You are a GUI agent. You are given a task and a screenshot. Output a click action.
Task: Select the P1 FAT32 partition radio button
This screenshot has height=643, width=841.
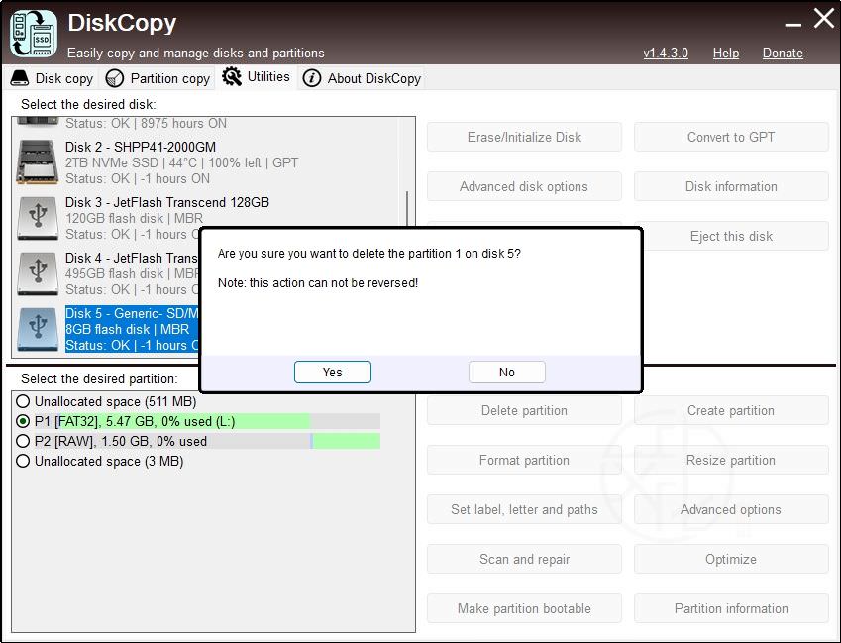23,422
